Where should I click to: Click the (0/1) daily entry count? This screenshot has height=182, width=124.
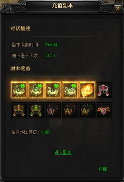point(50,55)
